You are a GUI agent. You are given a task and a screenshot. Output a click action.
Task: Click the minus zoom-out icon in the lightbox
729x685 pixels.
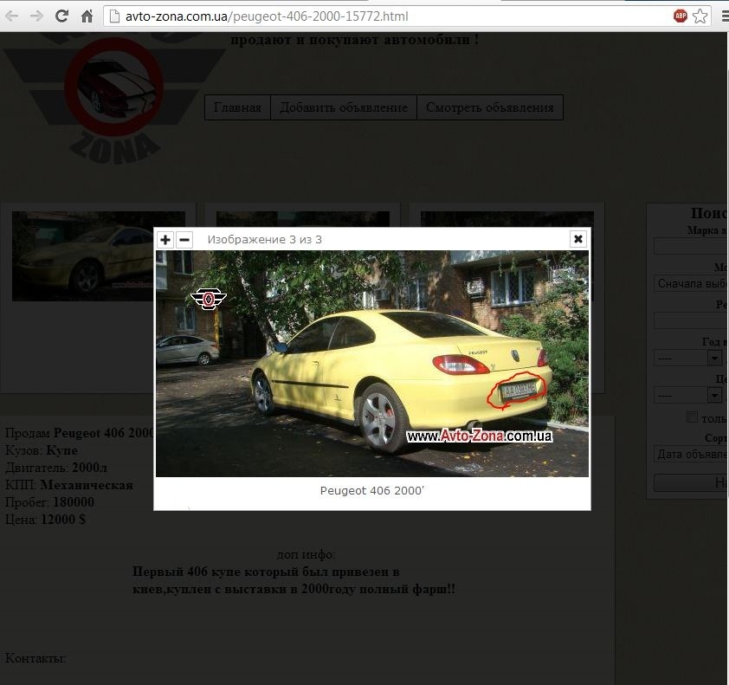click(184, 240)
